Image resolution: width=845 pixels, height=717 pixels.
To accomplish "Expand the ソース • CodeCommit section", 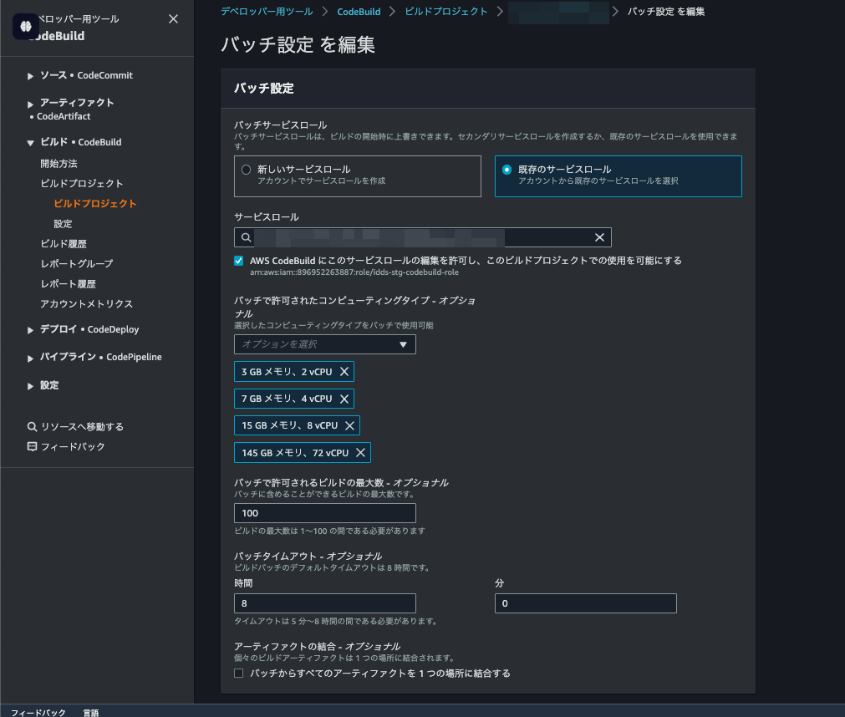I will point(30,76).
